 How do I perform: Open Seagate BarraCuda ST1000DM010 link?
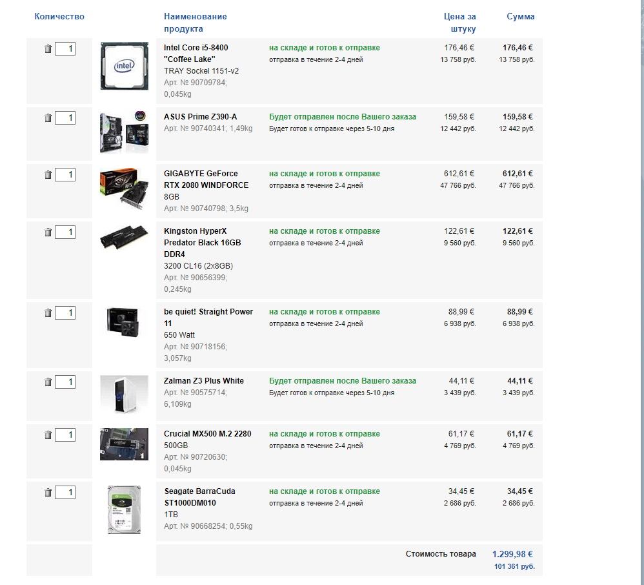199,497
